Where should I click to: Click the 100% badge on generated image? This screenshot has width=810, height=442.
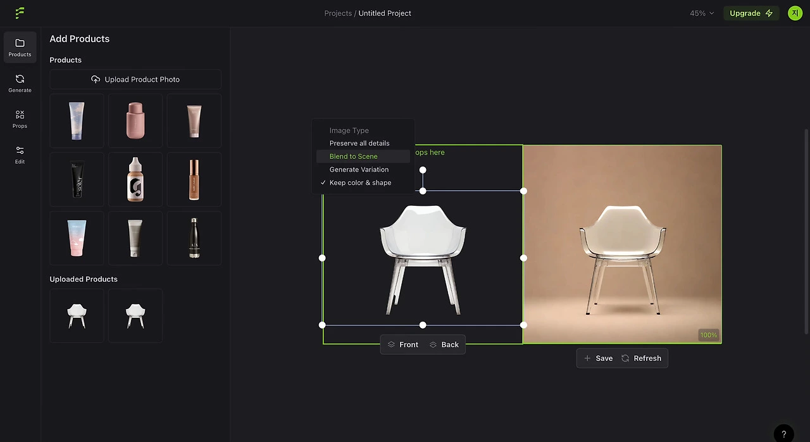[709, 335]
